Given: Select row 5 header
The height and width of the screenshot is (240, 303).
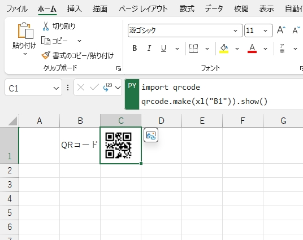Looking at the screenshot, I should (10, 213).
